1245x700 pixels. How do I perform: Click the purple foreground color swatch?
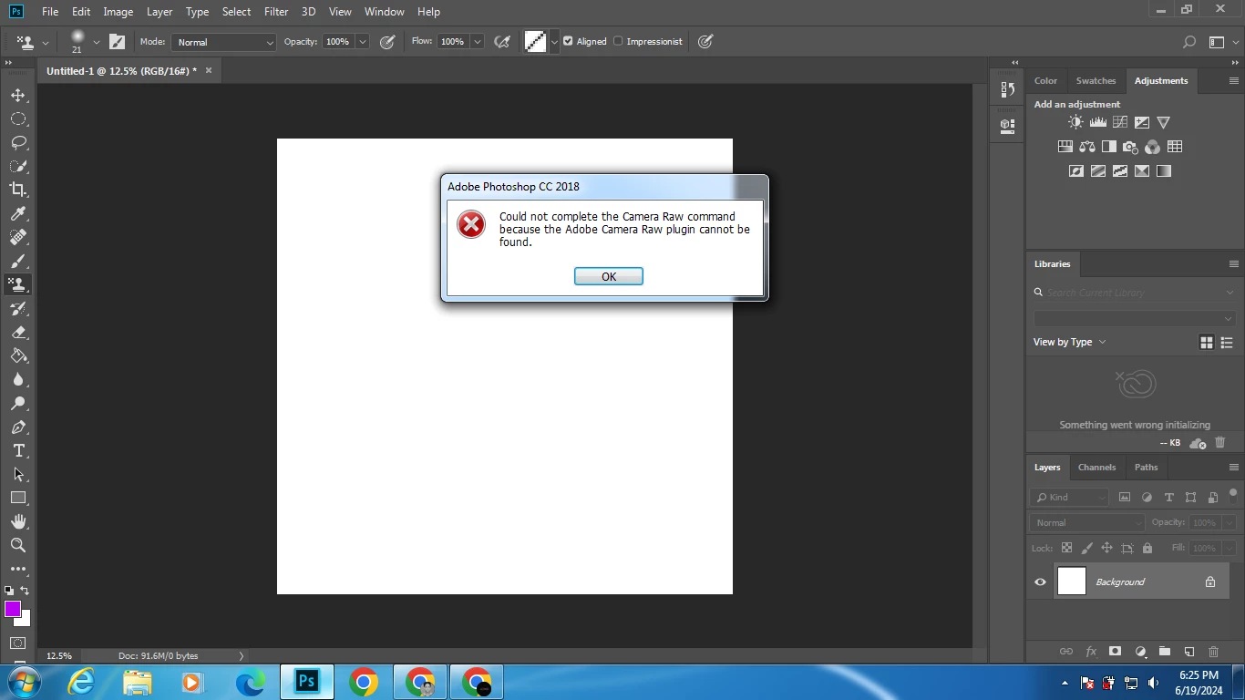(12, 609)
